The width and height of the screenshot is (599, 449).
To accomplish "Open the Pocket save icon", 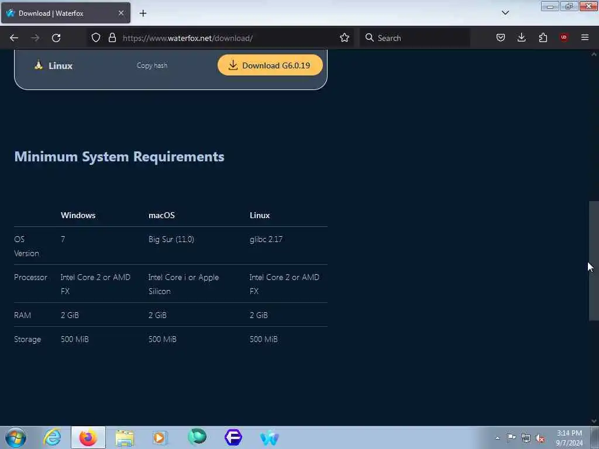I will [501, 37].
